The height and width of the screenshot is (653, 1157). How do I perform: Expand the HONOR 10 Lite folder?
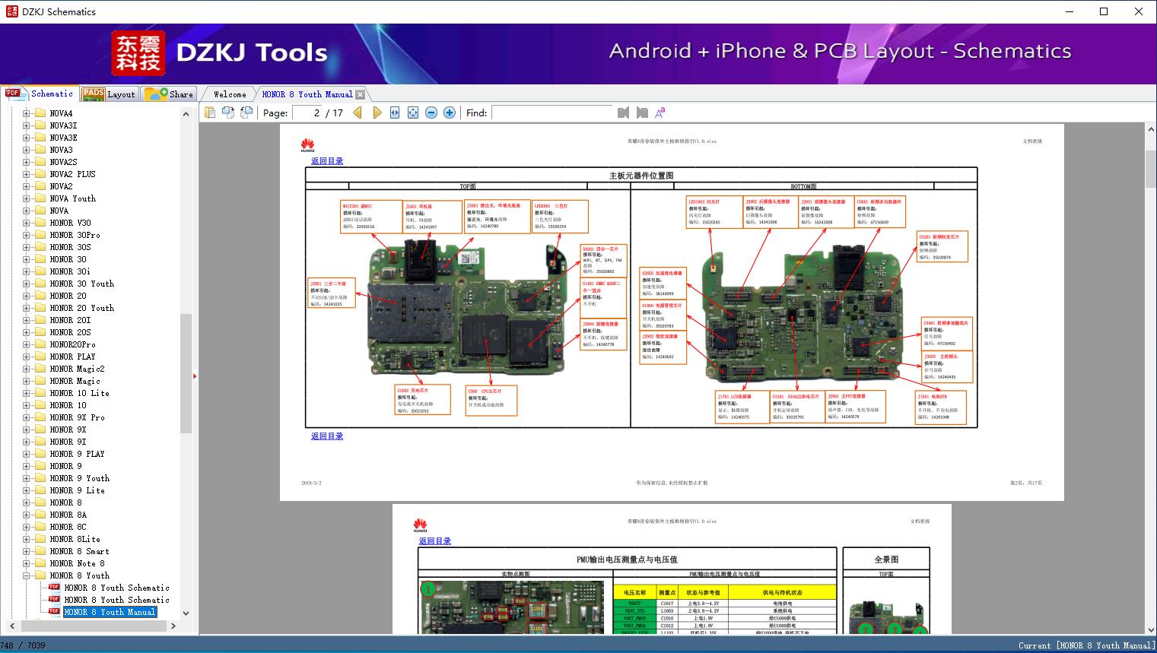point(27,393)
